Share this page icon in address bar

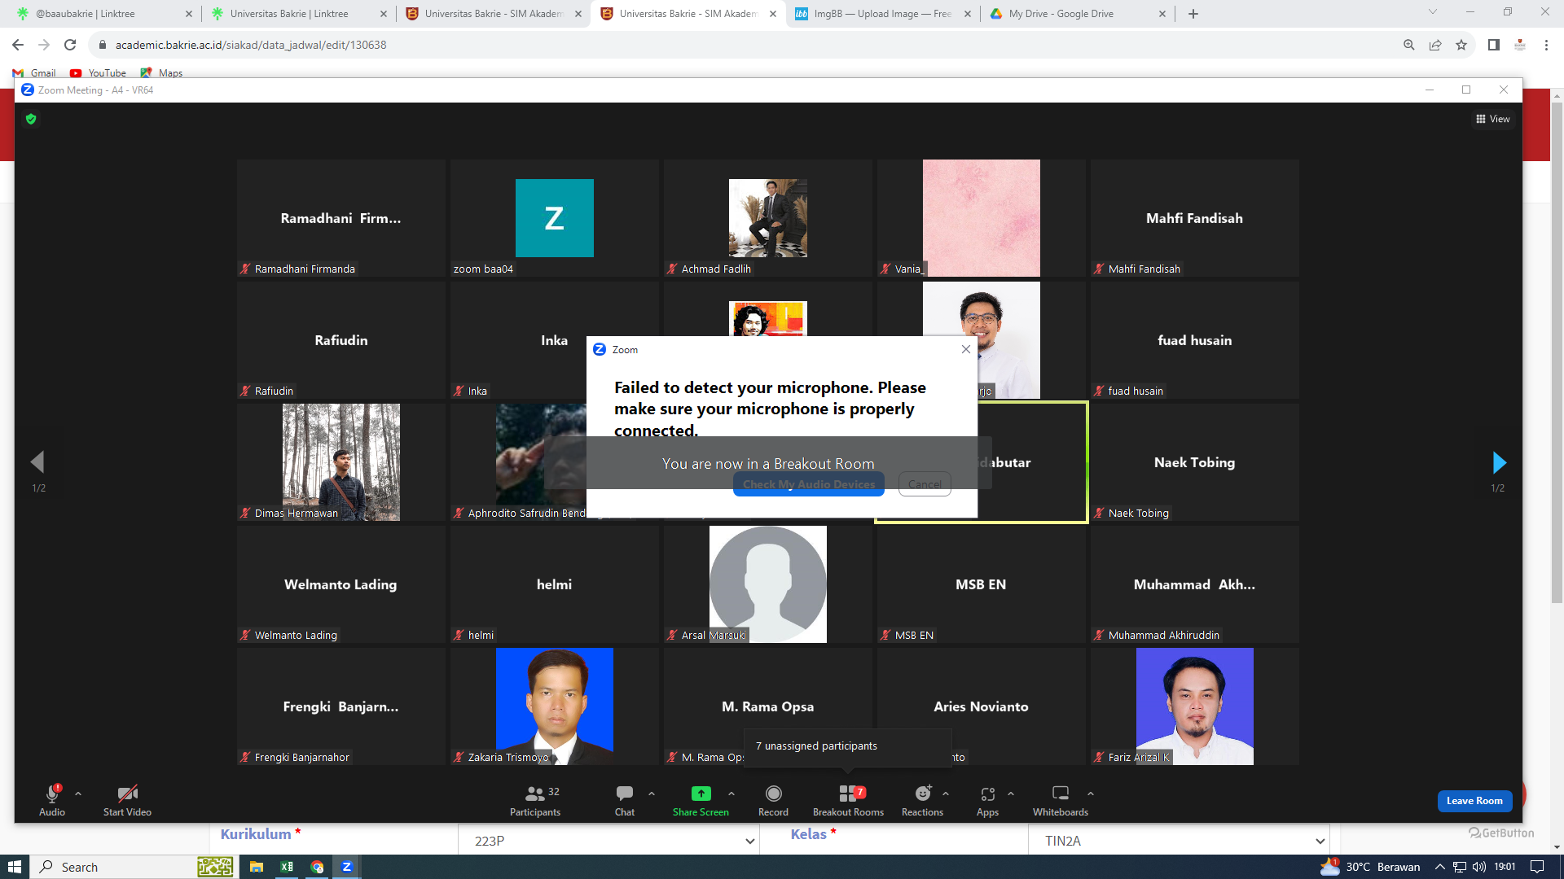pyautogui.click(x=1435, y=45)
